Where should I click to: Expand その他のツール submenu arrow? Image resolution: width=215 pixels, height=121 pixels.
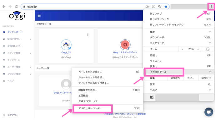(x=210, y=72)
